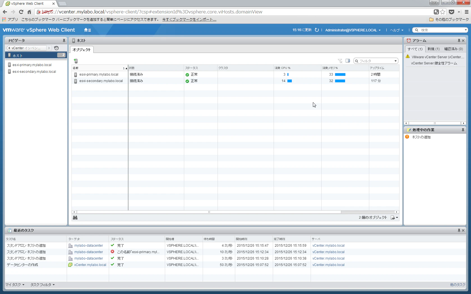Click the alarm clock icon in Alarms header
This screenshot has height=294, width=471.
(409, 41)
